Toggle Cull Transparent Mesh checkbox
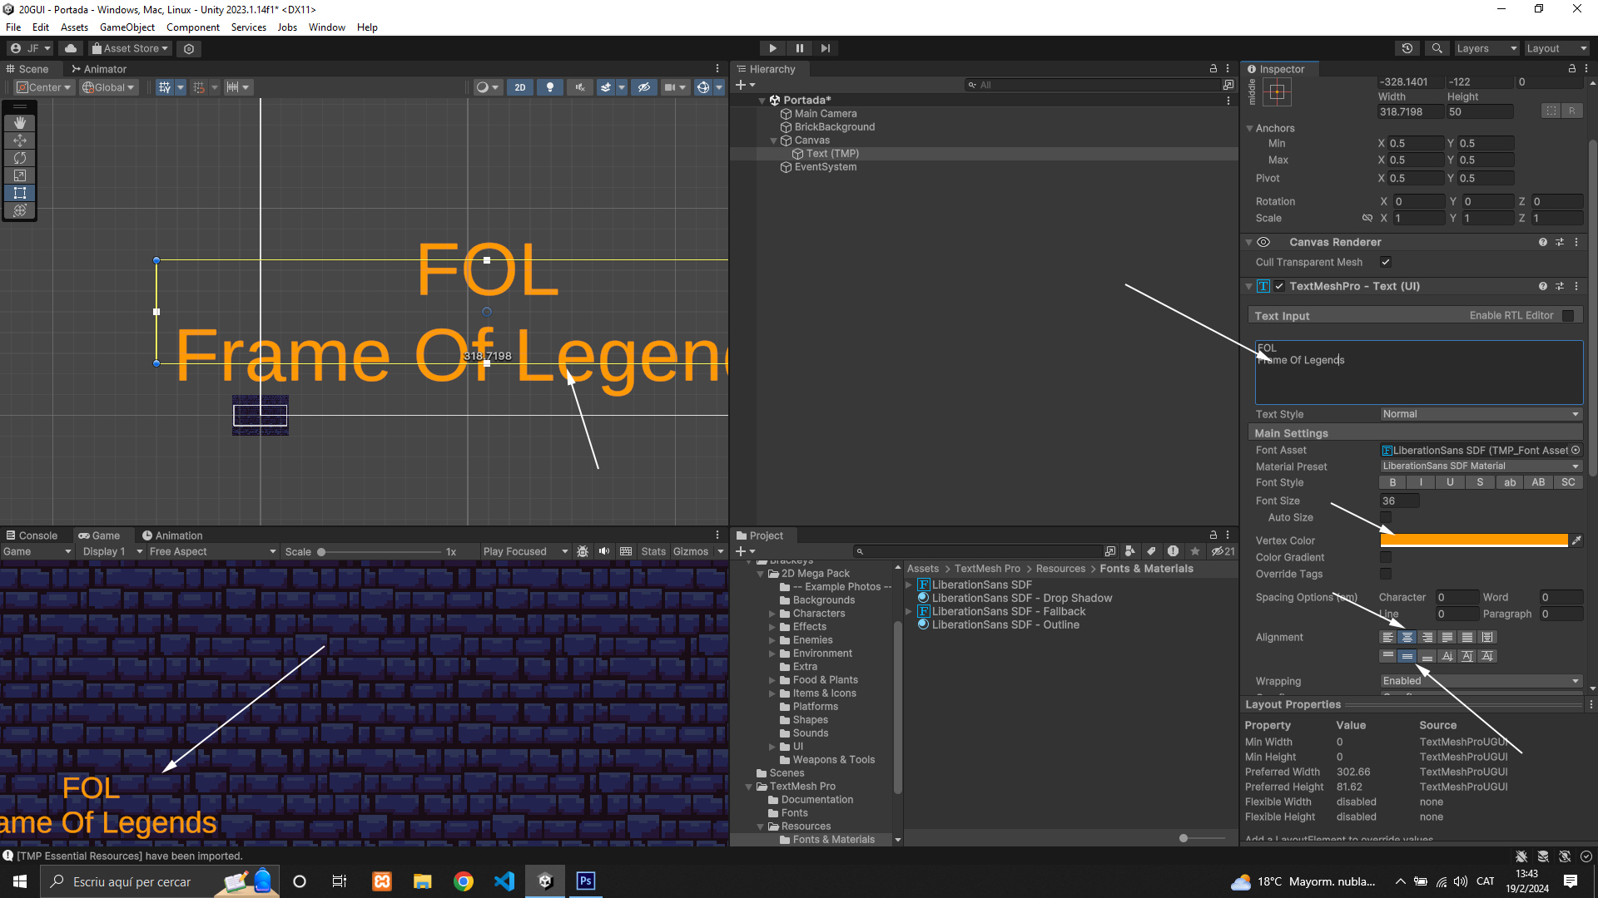Viewport: 1598px width, 898px height. [x=1386, y=263]
